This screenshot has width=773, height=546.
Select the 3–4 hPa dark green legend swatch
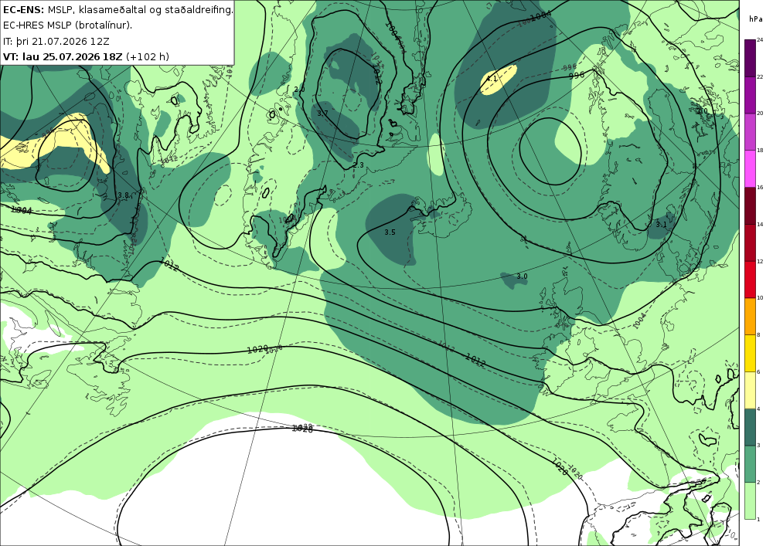tap(750, 427)
